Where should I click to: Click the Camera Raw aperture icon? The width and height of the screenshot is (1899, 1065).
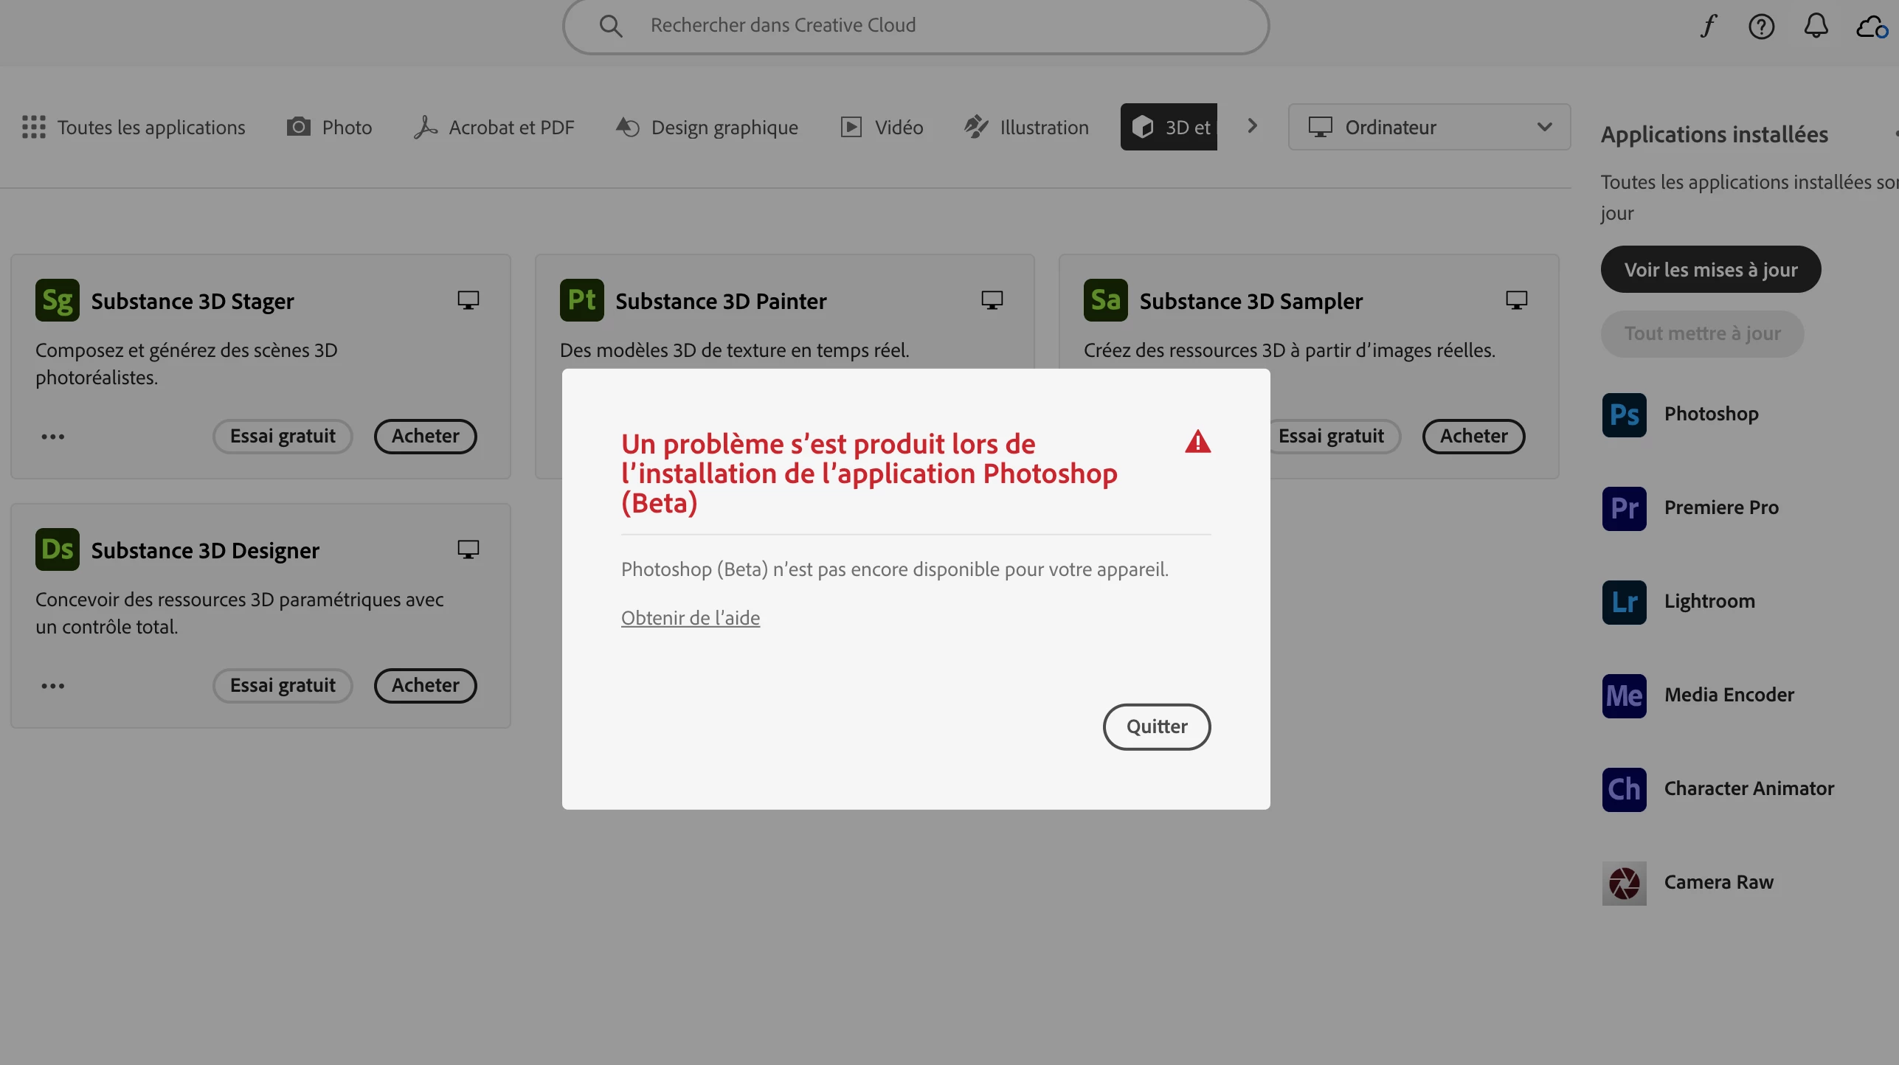tap(1624, 883)
